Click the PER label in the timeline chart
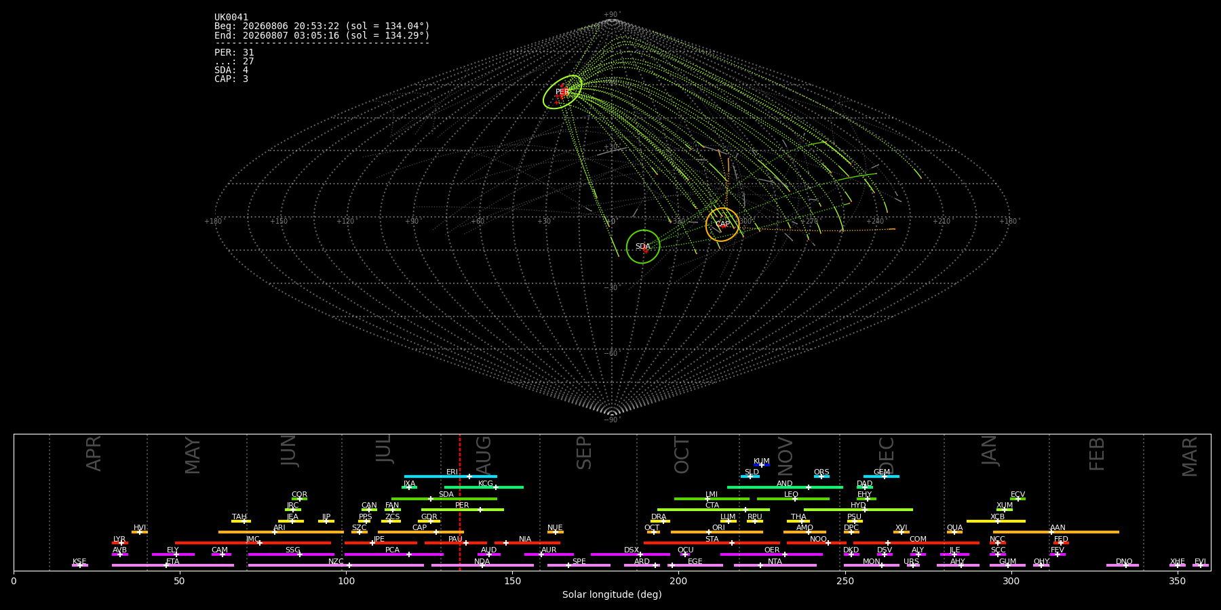Viewport: 1221px width, 610px height. point(462,506)
